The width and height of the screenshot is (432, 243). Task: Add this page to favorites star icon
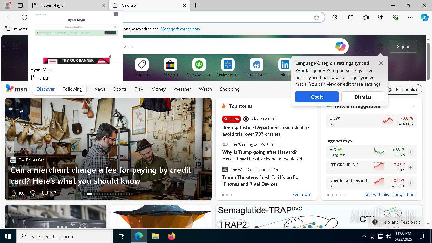pos(317,17)
